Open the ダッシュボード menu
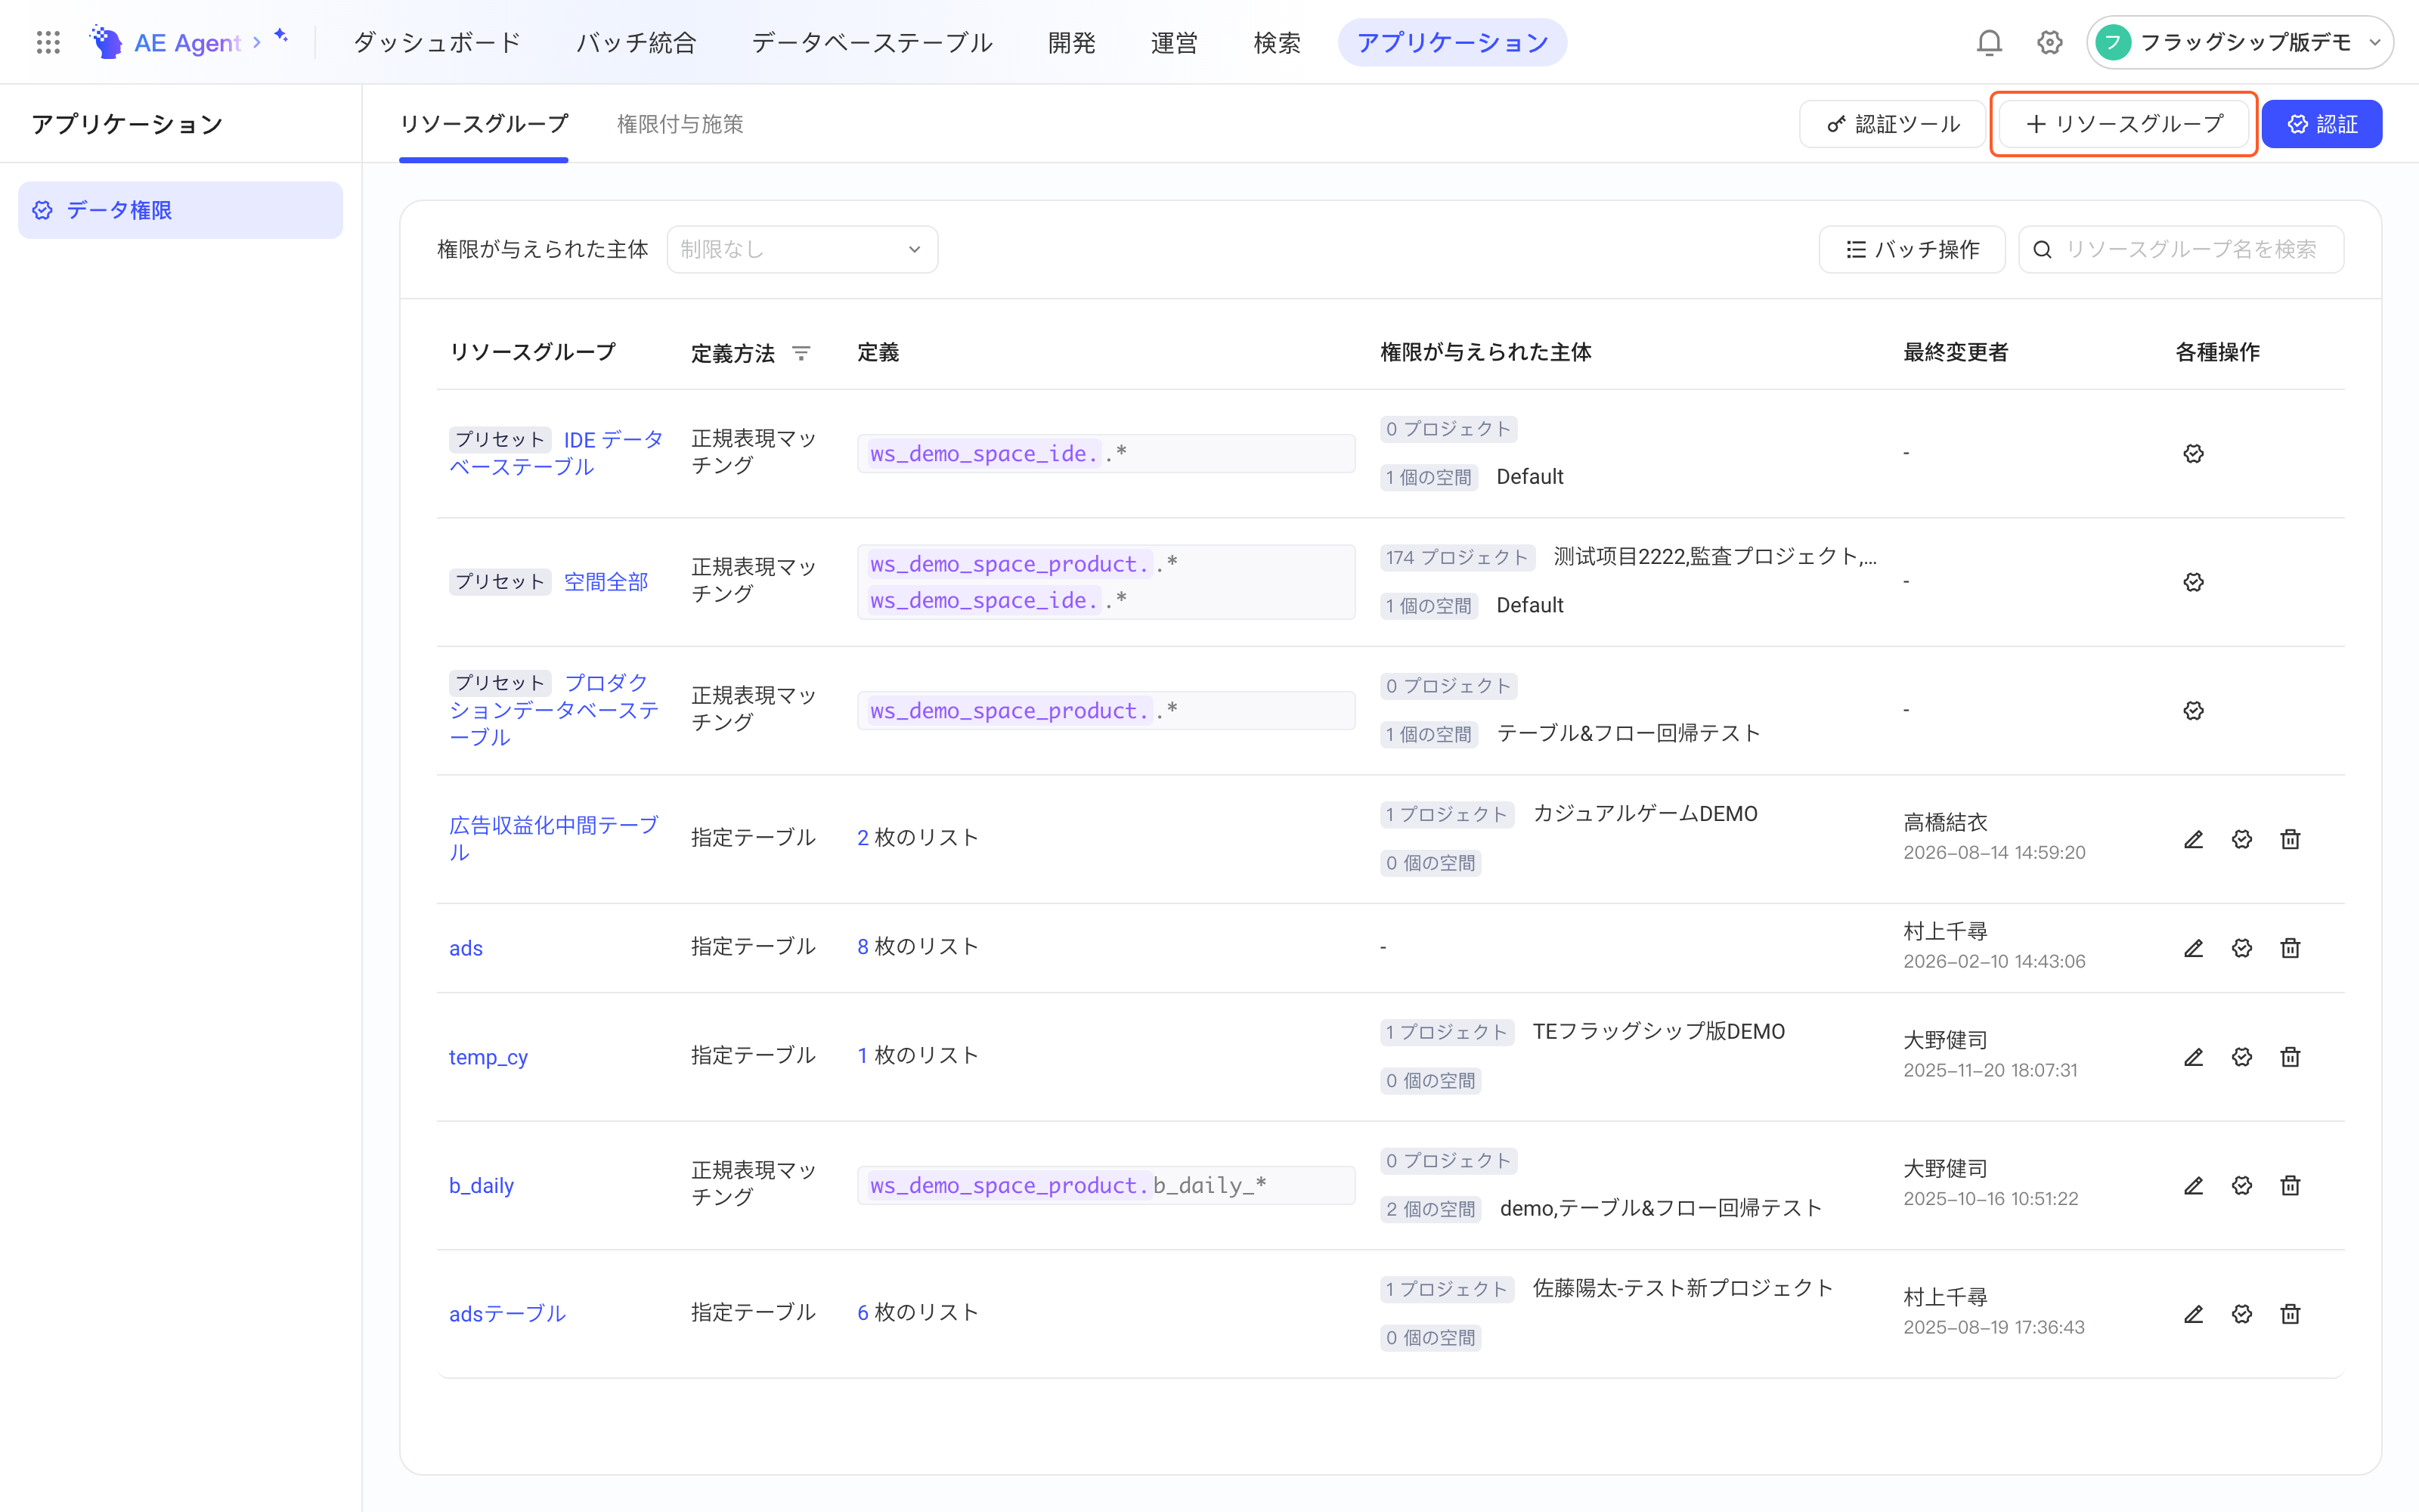The height and width of the screenshot is (1512, 2419). tap(437, 42)
